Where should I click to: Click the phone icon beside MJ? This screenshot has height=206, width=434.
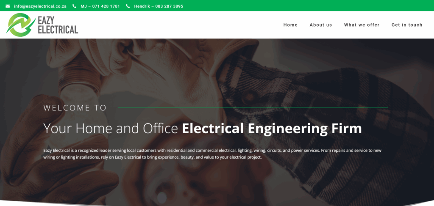(x=74, y=6)
